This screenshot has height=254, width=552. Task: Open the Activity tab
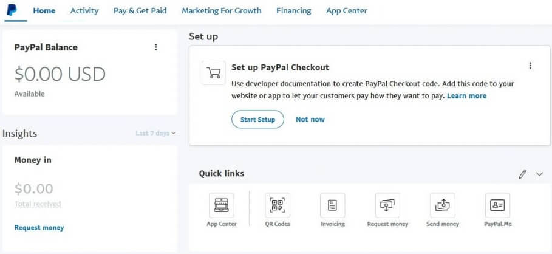[x=84, y=10]
